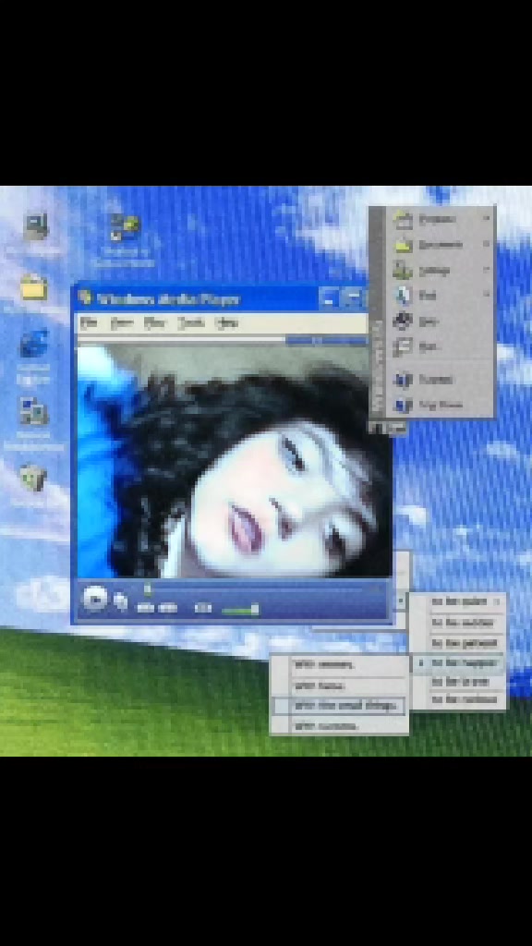Open the yellow folder desktop icon
This screenshot has height=946, width=532.
34,286
